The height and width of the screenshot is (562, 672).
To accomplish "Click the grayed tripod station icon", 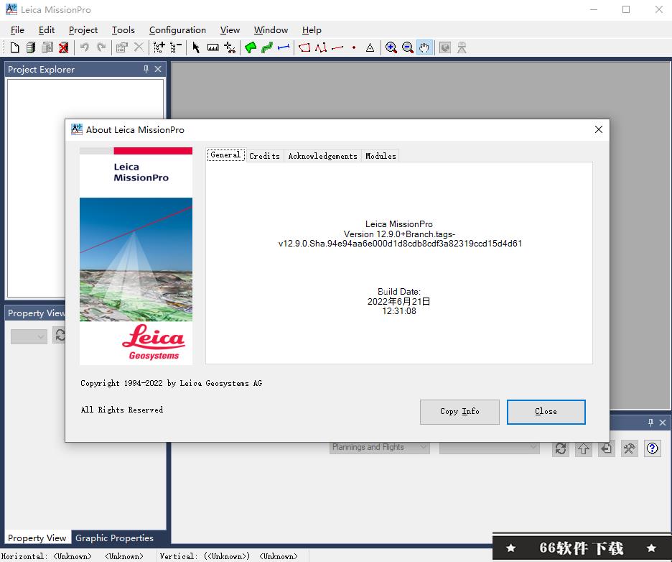I will coord(462,47).
